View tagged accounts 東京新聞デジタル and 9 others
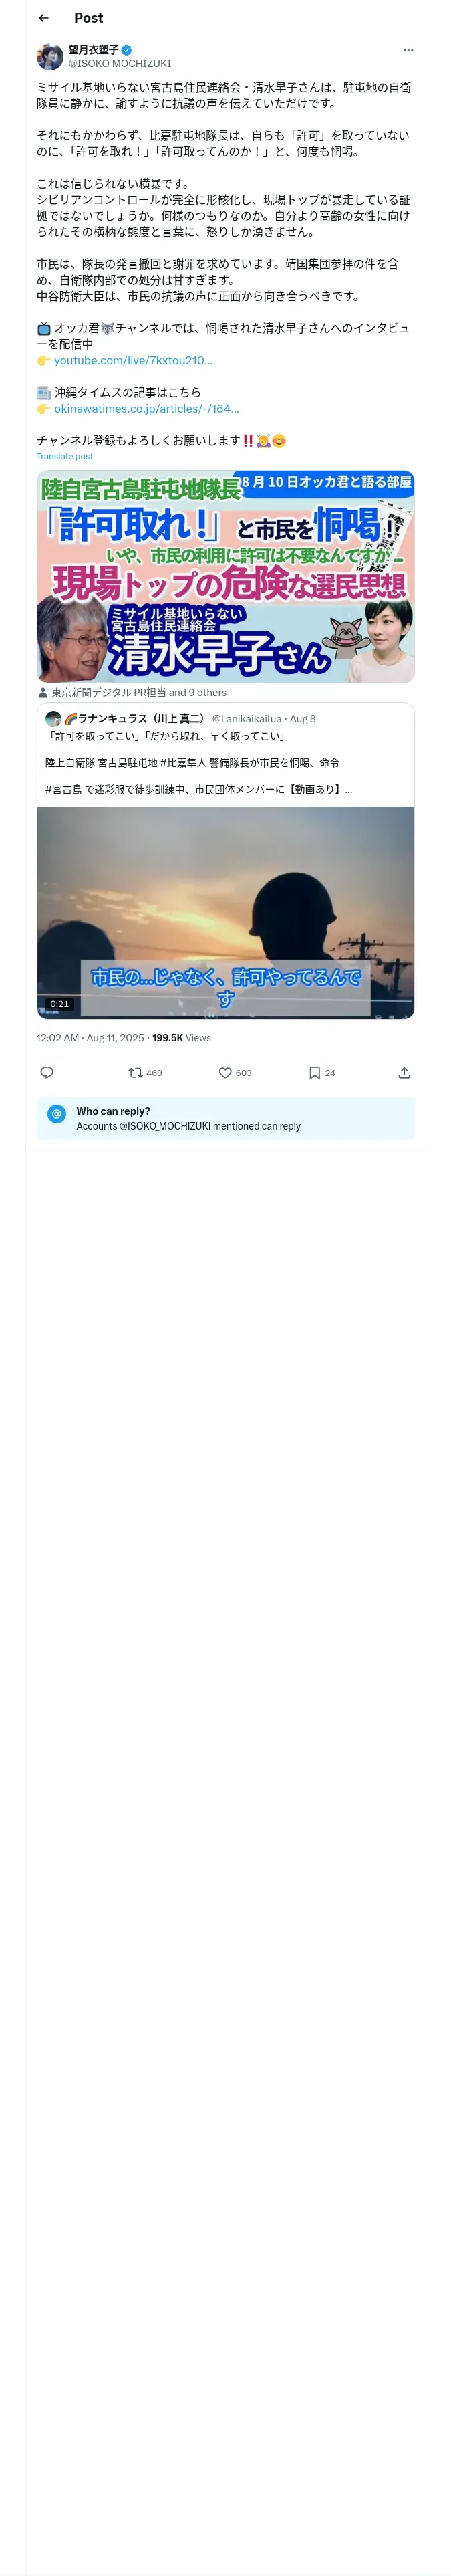This screenshot has height=2576, width=451. (139, 692)
